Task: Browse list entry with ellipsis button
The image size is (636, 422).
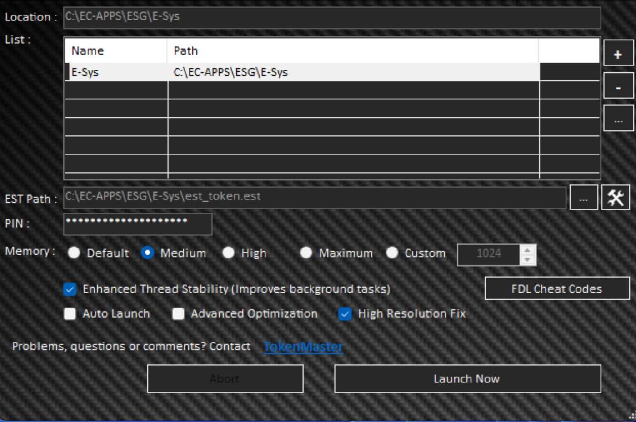Action: [618, 119]
